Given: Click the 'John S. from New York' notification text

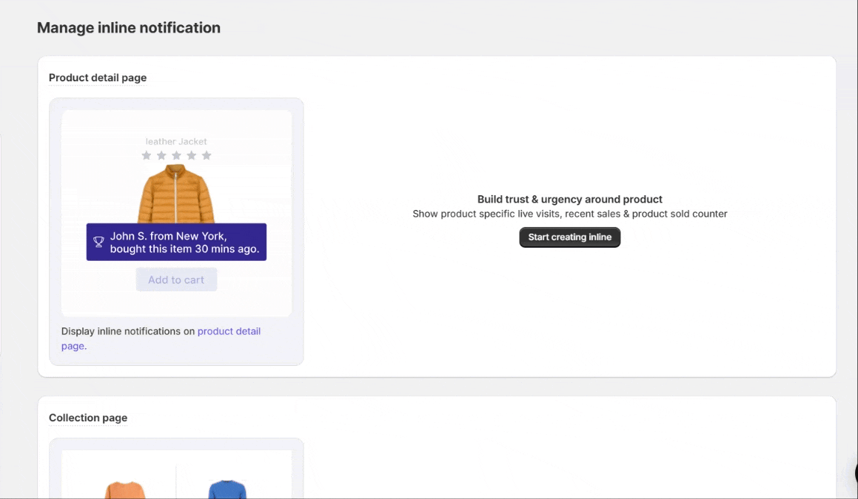Looking at the screenshot, I should [184, 242].
